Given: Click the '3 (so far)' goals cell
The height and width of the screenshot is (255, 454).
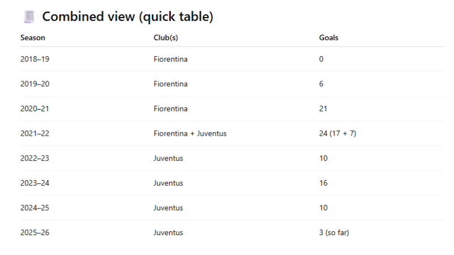Looking at the screenshot, I should coord(334,232).
